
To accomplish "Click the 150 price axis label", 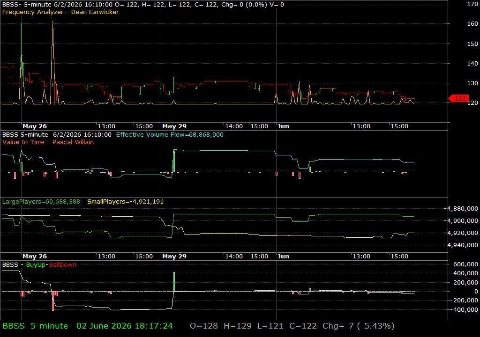I will point(472,44).
